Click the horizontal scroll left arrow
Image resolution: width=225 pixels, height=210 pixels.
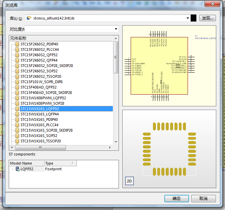pos(12,147)
